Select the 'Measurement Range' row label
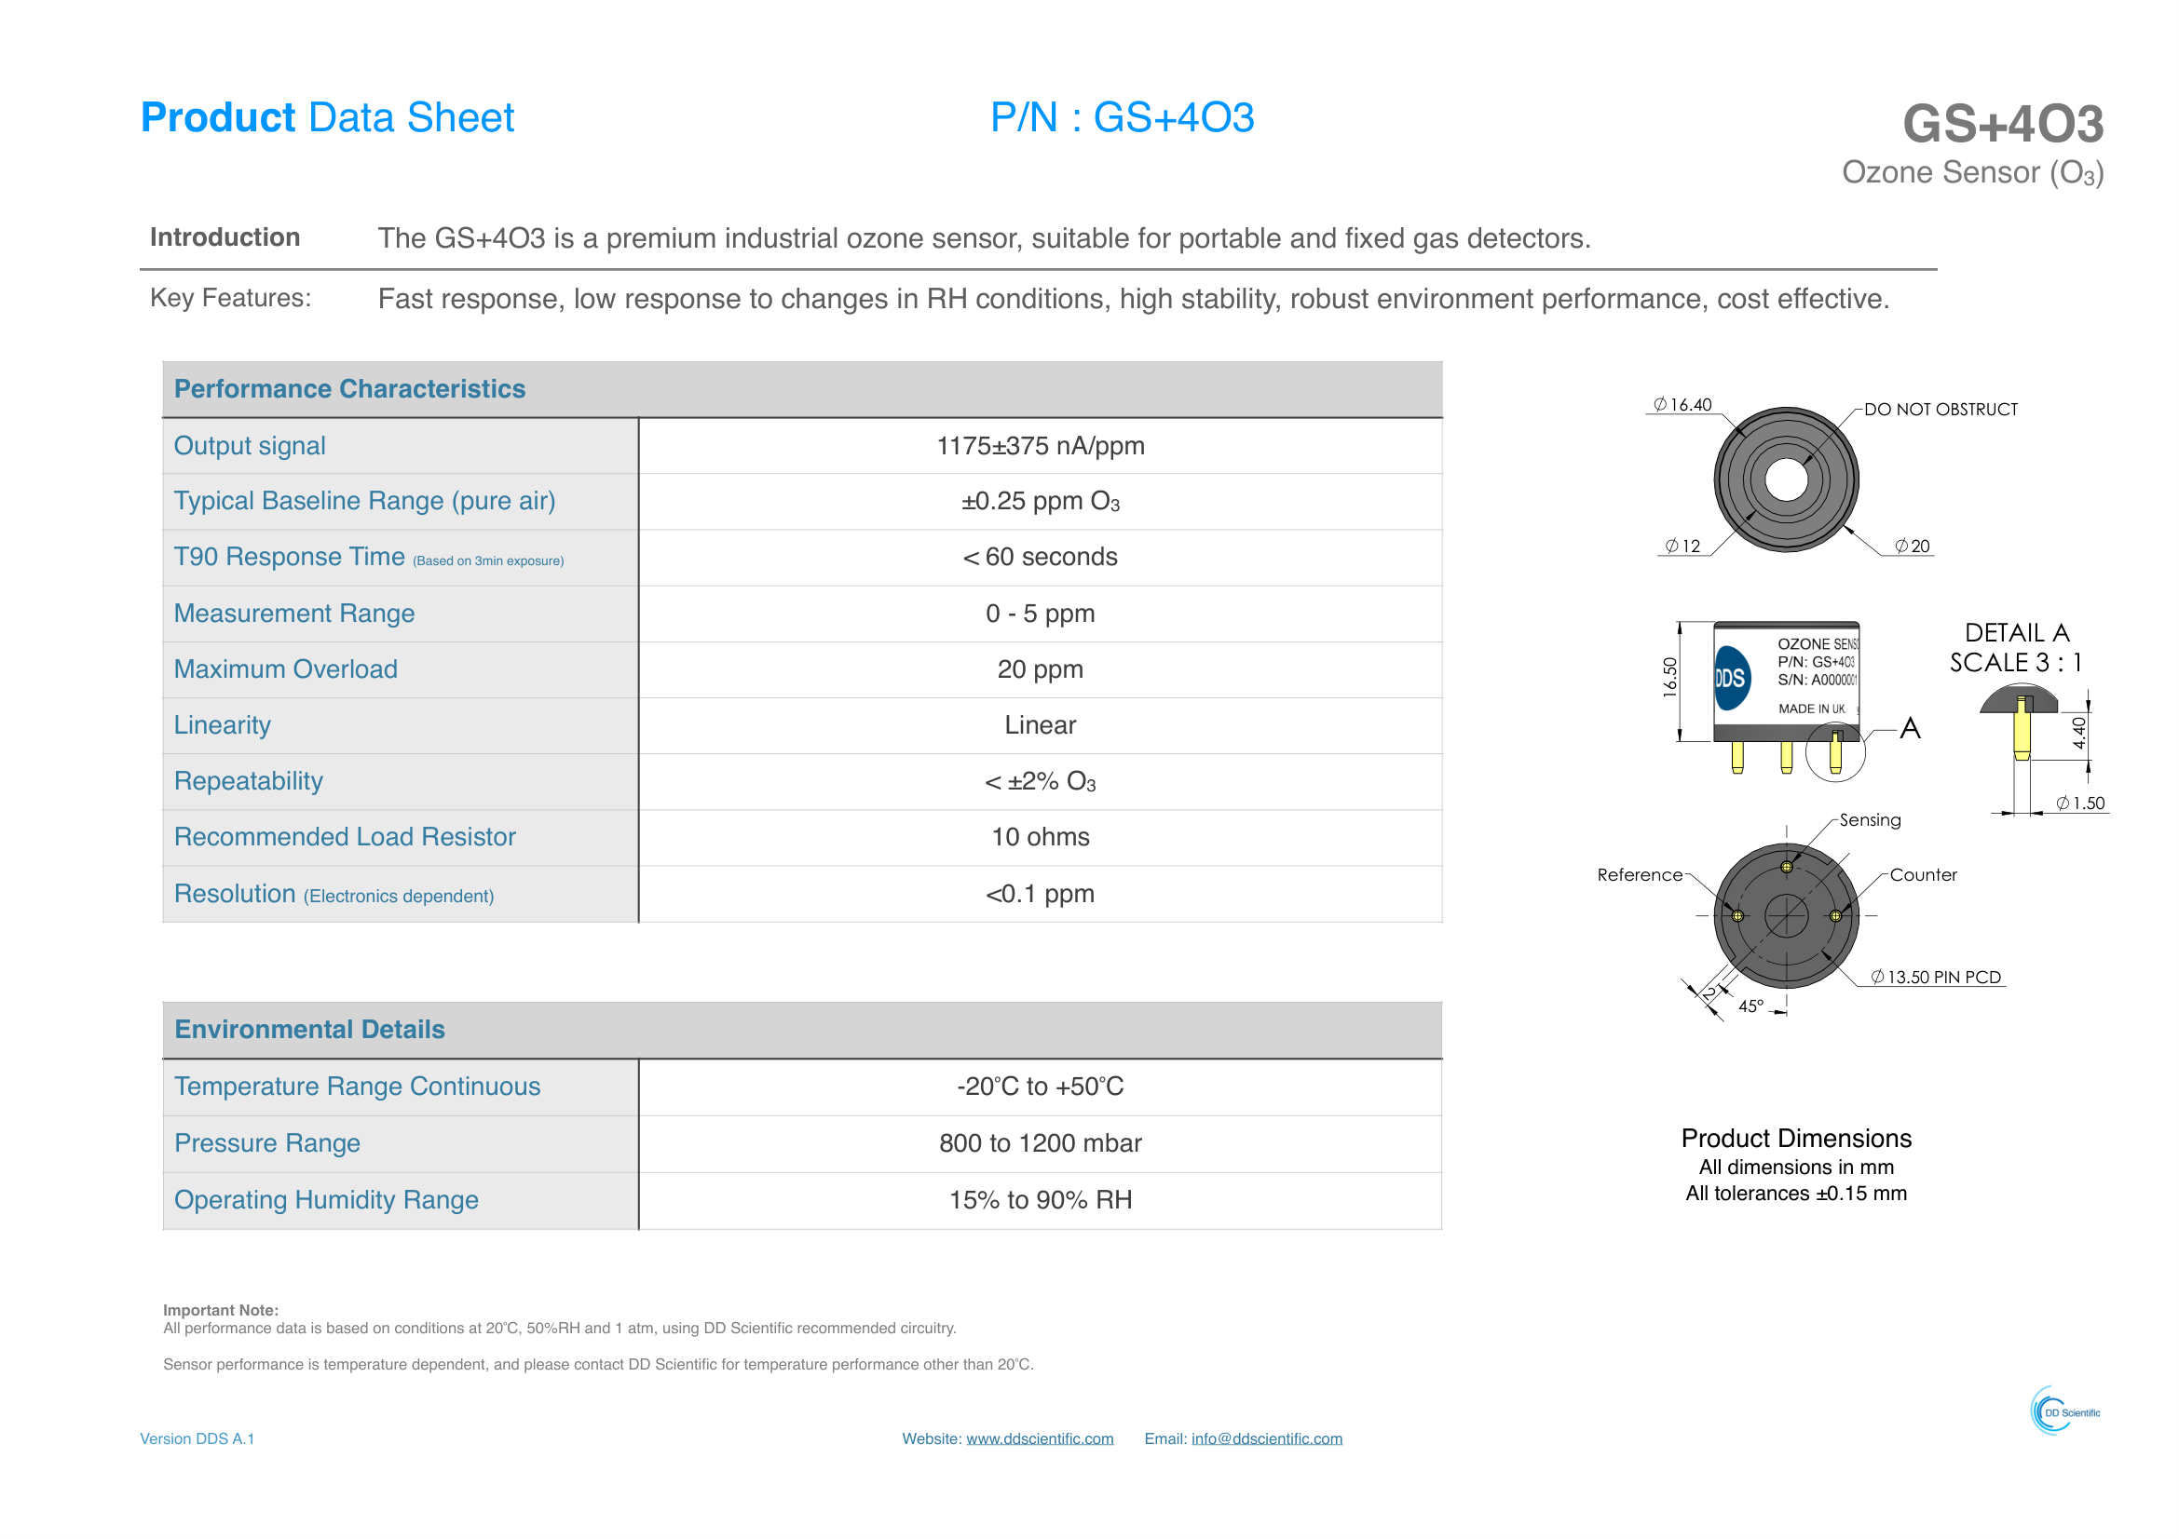 [x=294, y=614]
